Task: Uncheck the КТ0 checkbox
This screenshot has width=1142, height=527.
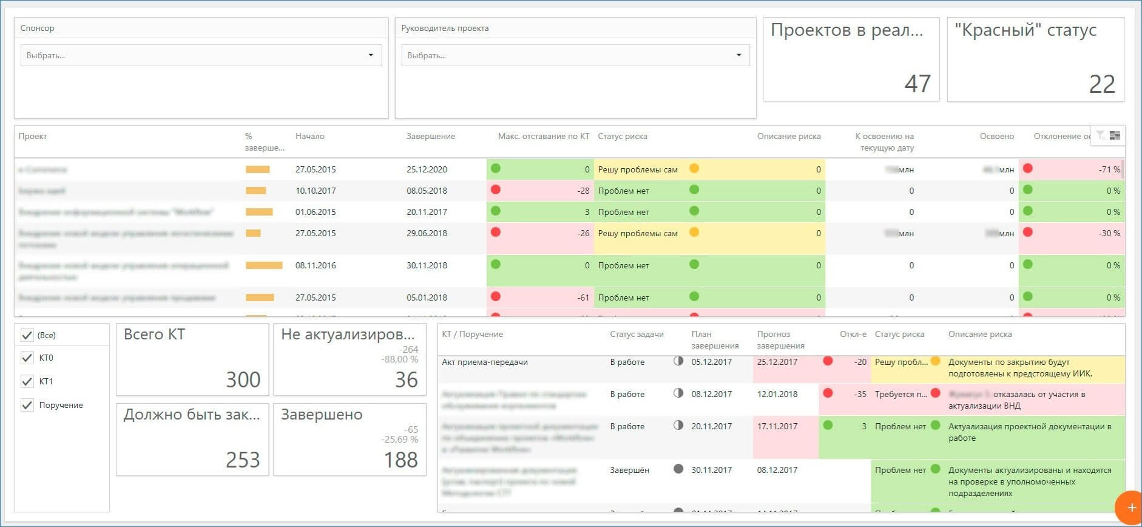Action: click(x=27, y=358)
